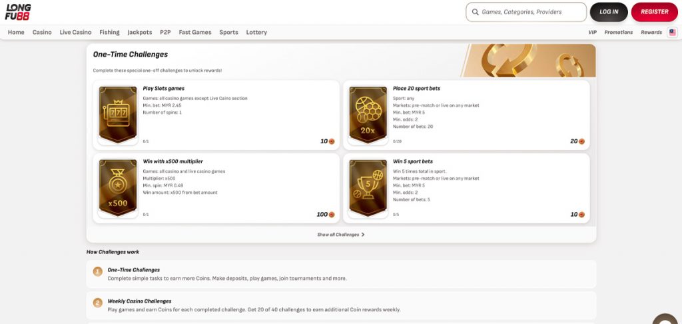Go to the Sports section
682x324 pixels.
(228, 32)
